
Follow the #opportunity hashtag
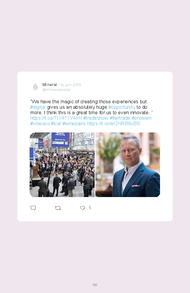click(122, 107)
